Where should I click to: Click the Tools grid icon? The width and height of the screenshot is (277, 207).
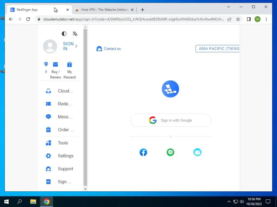coord(48,143)
